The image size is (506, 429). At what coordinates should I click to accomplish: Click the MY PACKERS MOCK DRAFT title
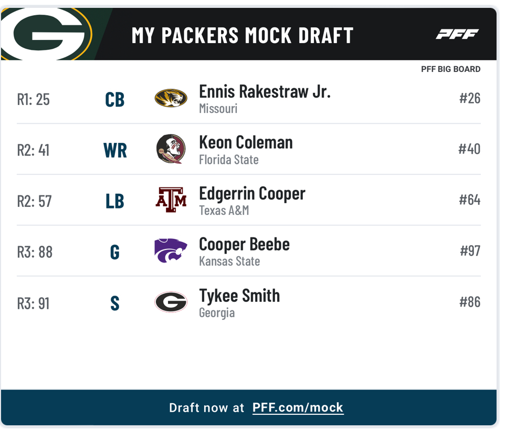[x=243, y=35]
